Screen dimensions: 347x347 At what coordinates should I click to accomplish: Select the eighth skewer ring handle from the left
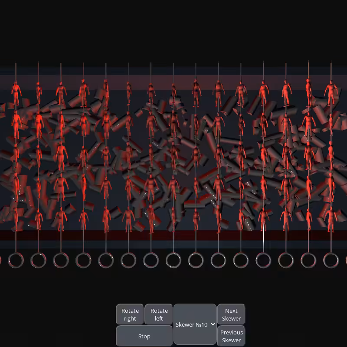click(x=173, y=260)
